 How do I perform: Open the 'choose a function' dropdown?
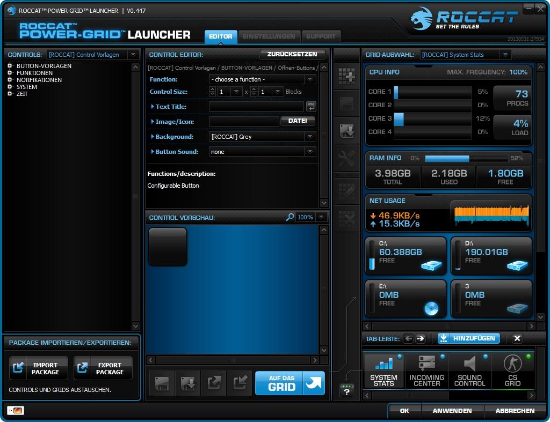click(262, 79)
